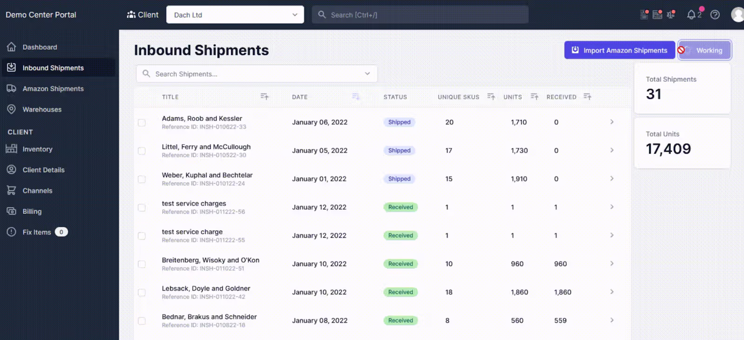744x340 pixels.
Task: Open notifications bell icon
Action: [691, 15]
